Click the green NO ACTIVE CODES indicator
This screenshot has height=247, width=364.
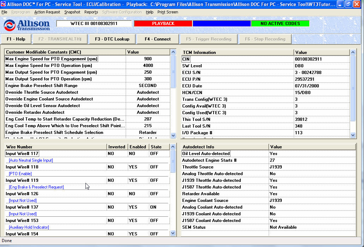tap(280, 23)
